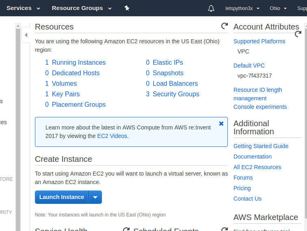Open the Launch Instance dropdown arrow
The width and height of the screenshot is (307, 231).
click(x=95, y=197)
